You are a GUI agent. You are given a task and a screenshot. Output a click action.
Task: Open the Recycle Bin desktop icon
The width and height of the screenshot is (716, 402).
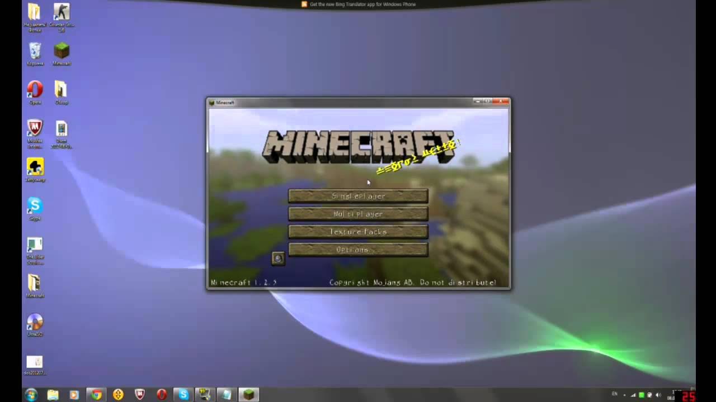pyautogui.click(x=35, y=54)
